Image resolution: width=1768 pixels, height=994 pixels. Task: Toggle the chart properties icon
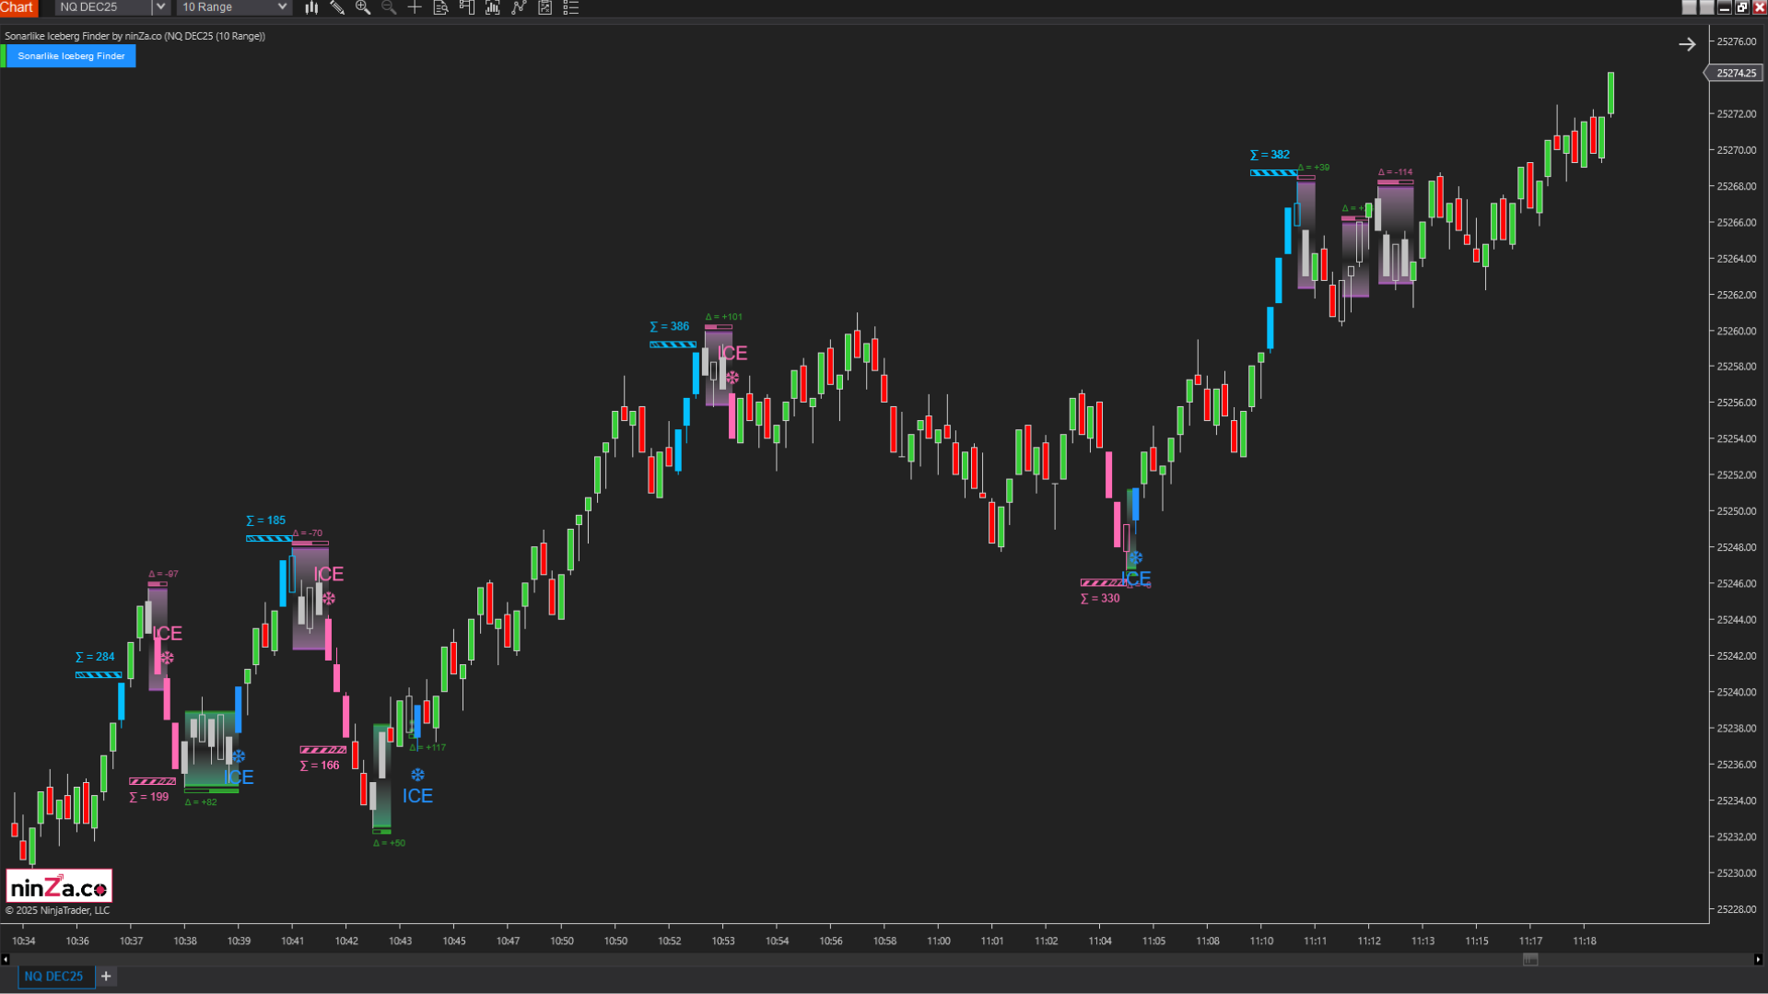544,7
